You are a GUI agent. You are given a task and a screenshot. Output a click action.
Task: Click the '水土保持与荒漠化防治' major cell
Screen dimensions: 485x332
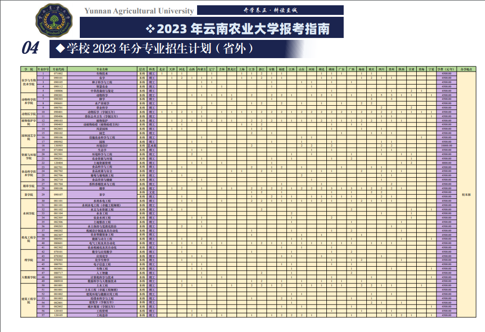pyautogui.click(x=102, y=226)
